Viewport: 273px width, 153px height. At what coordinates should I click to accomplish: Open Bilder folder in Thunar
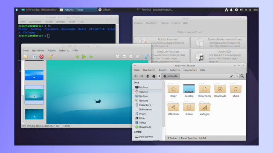pos(174,91)
